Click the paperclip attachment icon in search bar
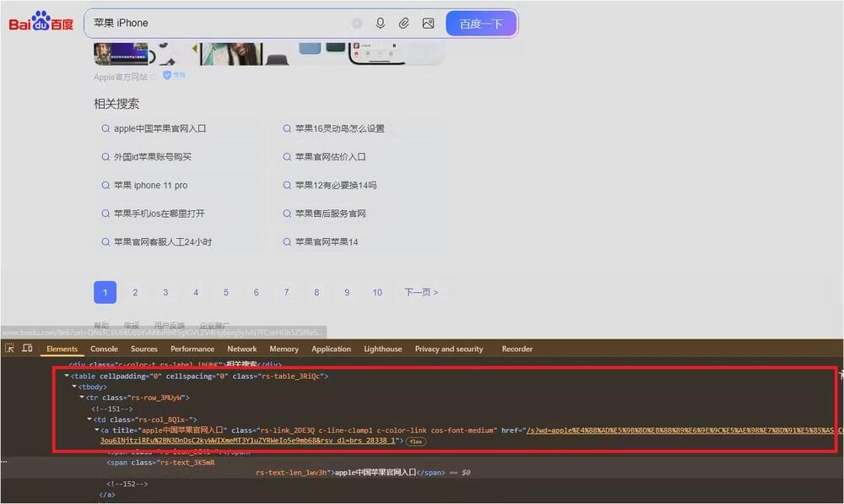 (403, 23)
